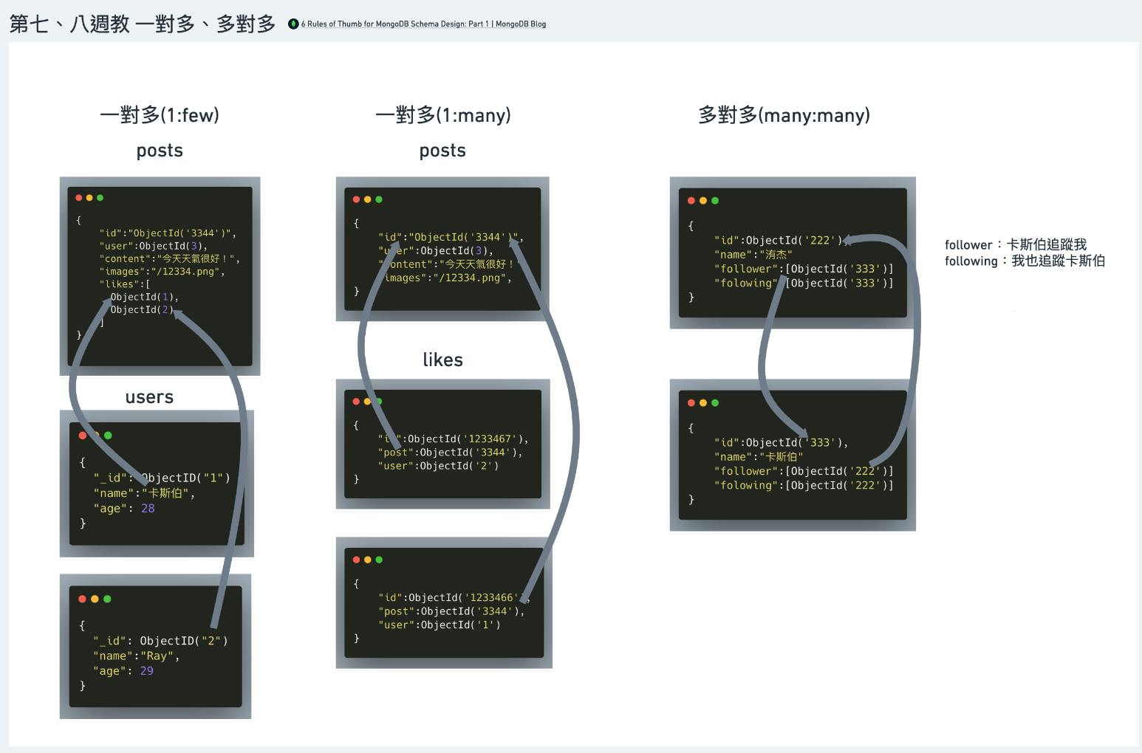Click the "user":ObjectId('2') line in likes
Viewport: 1142px width, 753px height.
pyautogui.click(x=438, y=466)
